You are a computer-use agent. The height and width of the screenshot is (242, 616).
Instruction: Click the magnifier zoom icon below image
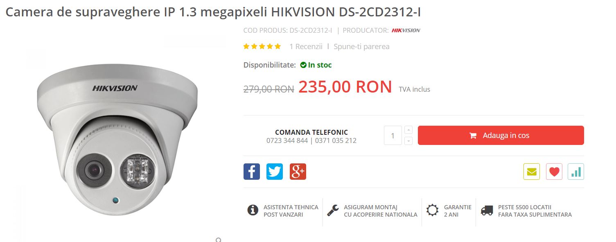click(x=219, y=240)
